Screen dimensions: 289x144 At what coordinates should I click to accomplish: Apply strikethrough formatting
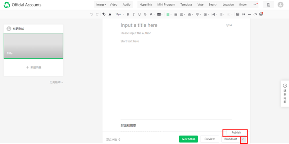(145, 15)
